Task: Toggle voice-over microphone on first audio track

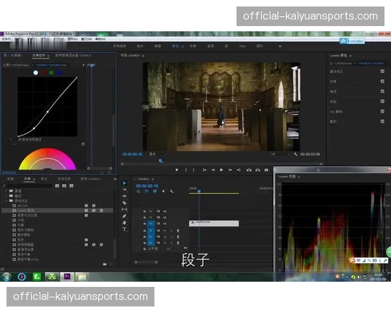Action: point(178,230)
